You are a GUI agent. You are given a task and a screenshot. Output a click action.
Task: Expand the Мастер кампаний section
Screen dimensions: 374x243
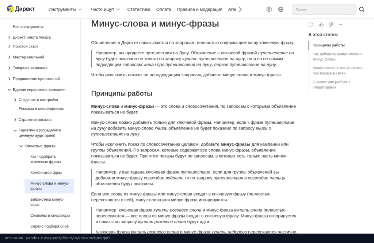point(9,57)
